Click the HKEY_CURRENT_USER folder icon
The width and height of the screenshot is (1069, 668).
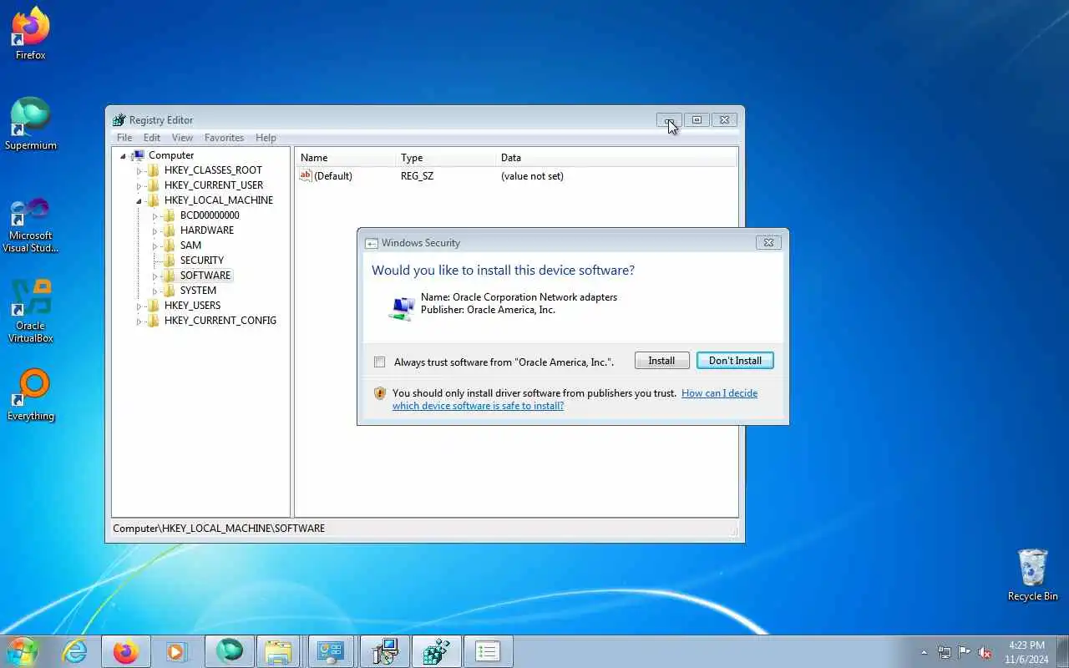point(154,185)
